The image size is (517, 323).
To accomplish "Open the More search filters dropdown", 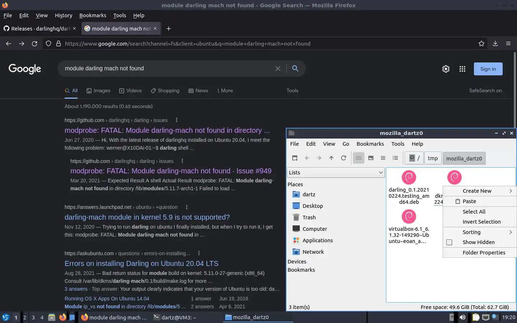I will tap(225, 90).
